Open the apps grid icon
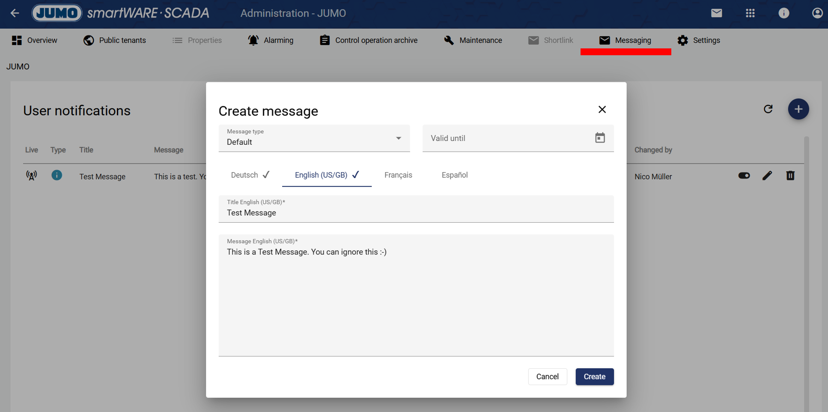Viewport: 828px width, 412px height. [750, 13]
